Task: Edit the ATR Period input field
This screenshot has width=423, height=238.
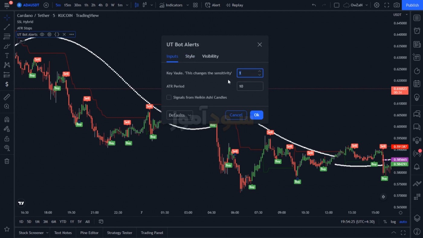Action: [250, 86]
